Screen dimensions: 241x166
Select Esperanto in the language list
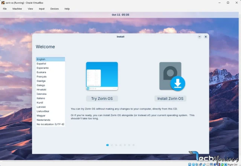coord(50,68)
